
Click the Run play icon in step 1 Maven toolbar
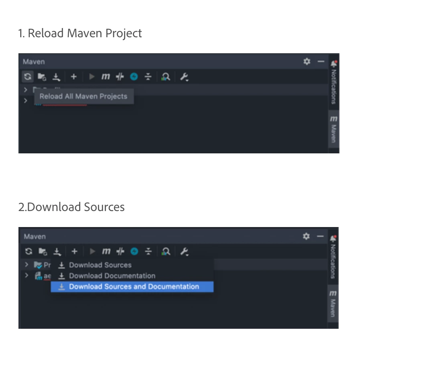[91, 76]
